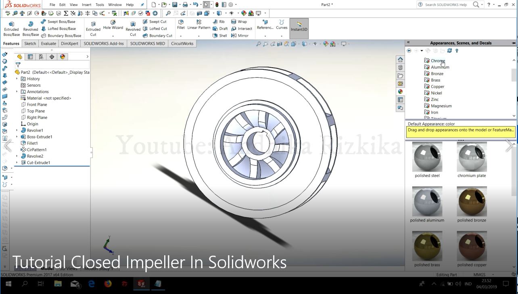Select CirPattern1 in feature tree

point(33,150)
